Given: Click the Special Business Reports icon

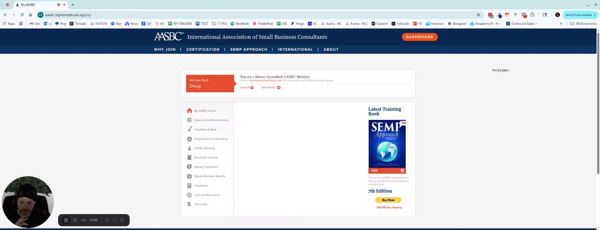Looking at the screenshot, I should click(189, 176).
